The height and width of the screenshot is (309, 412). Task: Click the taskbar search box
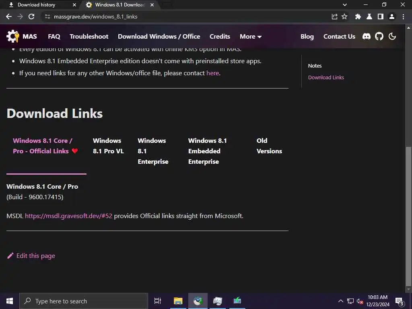(x=84, y=301)
